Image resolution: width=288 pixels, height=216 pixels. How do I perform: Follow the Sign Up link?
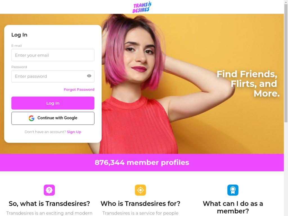coord(74,132)
